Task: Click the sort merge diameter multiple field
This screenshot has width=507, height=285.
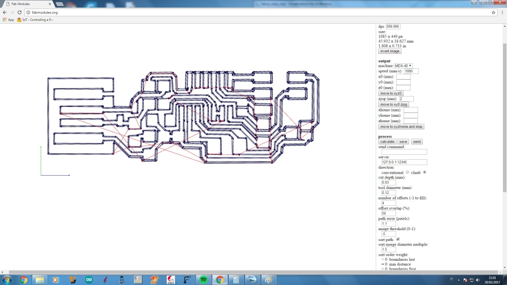Action: coord(388,249)
